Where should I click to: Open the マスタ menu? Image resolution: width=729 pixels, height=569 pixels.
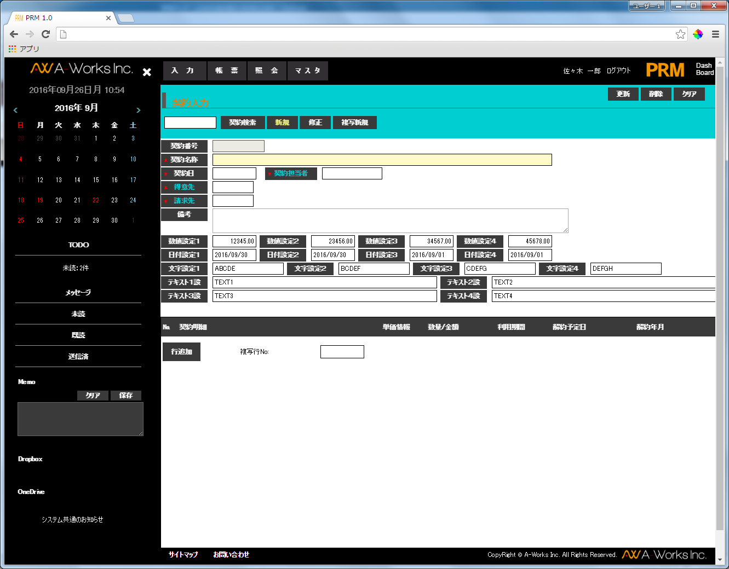point(308,71)
